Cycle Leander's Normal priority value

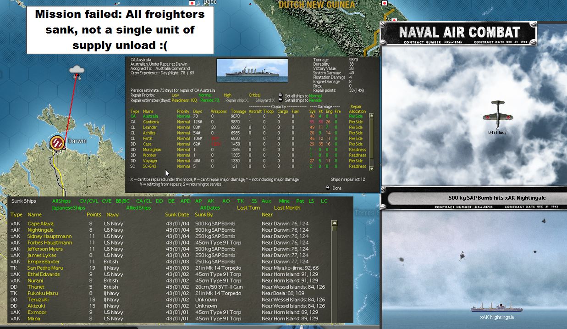183,128
